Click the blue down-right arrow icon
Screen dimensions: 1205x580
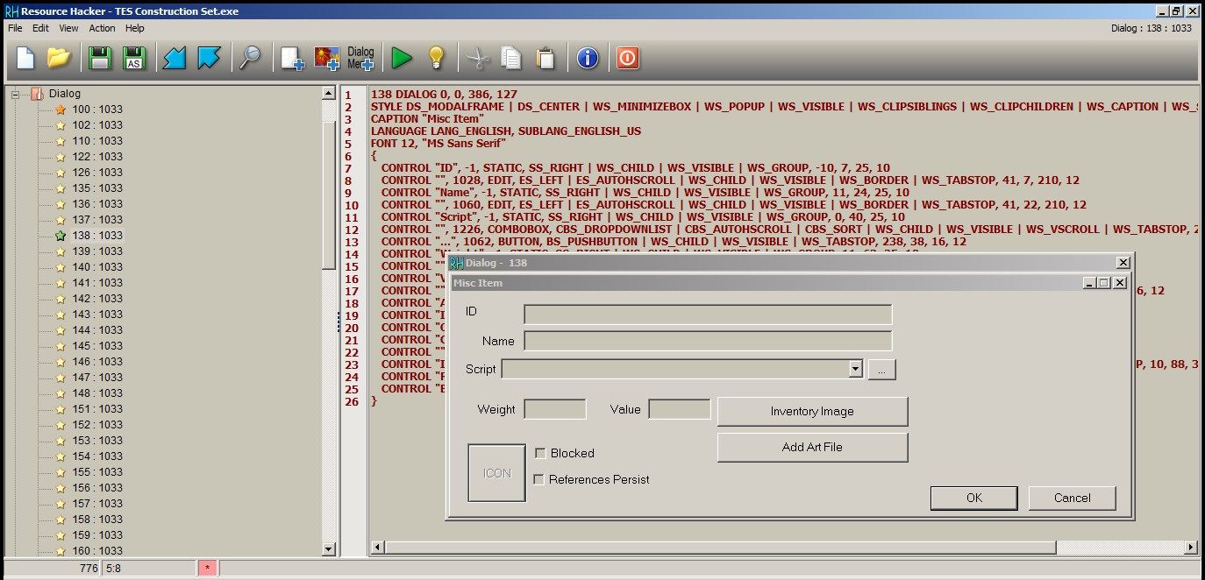pos(209,59)
